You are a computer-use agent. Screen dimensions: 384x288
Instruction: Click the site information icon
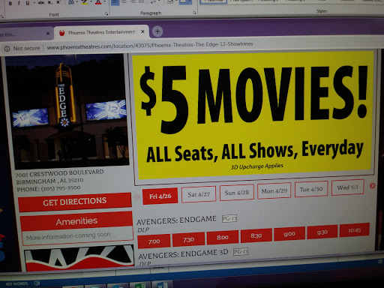pos(7,49)
